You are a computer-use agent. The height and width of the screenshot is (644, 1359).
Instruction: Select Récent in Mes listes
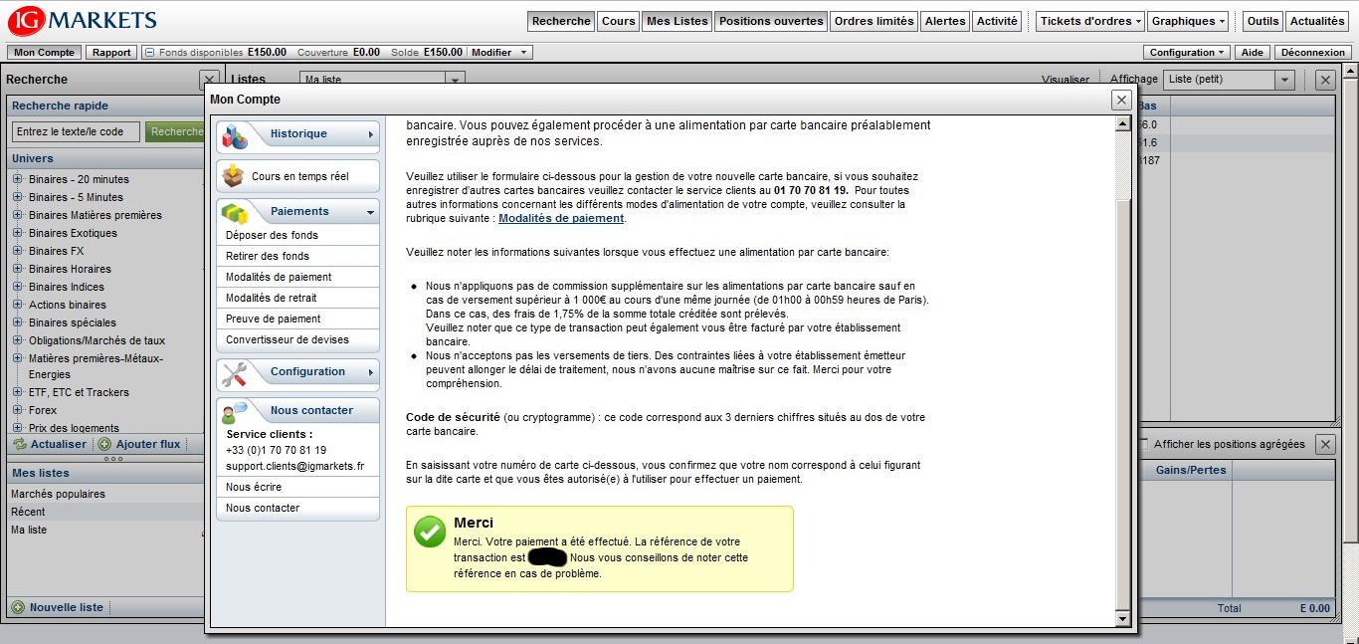(x=104, y=512)
